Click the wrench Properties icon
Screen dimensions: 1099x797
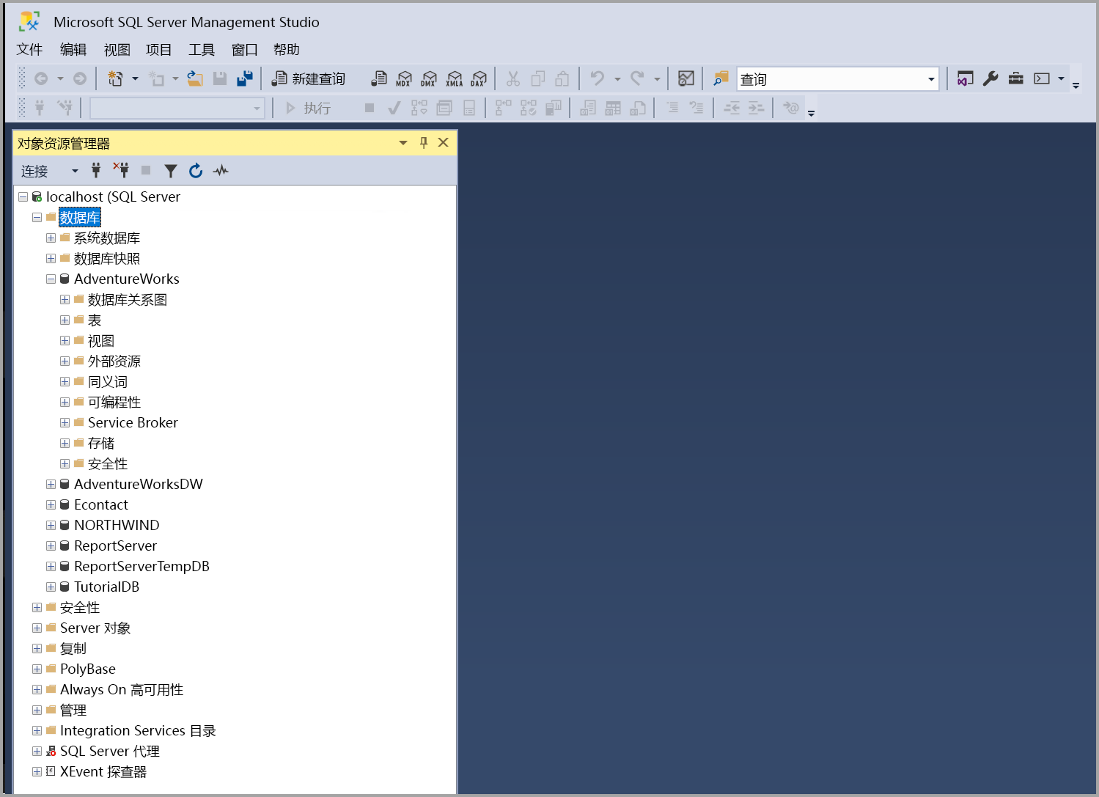[990, 78]
